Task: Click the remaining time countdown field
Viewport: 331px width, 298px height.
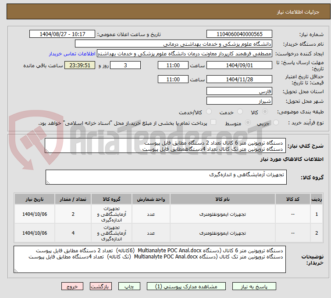Action: tap(79, 65)
